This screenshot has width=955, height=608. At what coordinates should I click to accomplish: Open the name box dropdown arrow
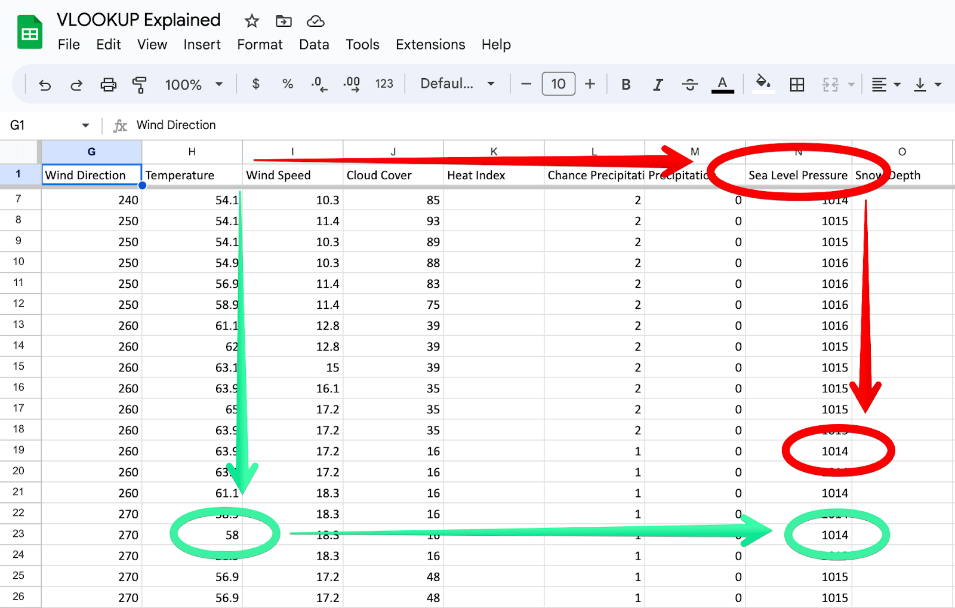[85, 125]
